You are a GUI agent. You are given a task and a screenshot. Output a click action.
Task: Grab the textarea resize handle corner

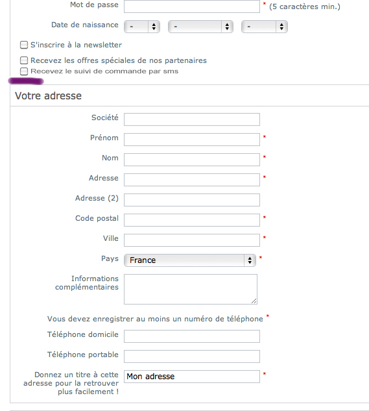pos(254,301)
